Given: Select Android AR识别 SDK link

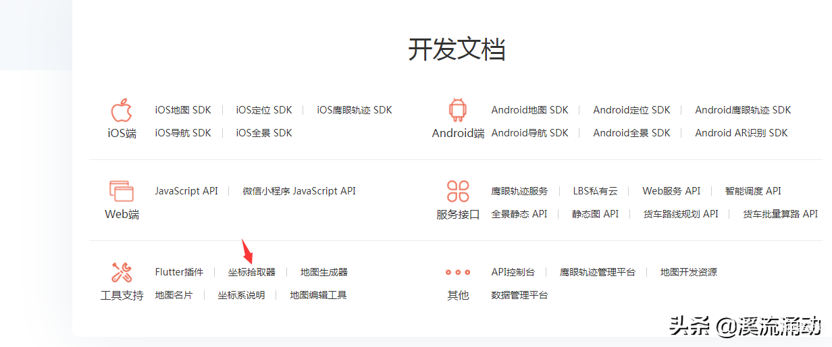Looking at the screenshot, I should [x=742, y=133].
